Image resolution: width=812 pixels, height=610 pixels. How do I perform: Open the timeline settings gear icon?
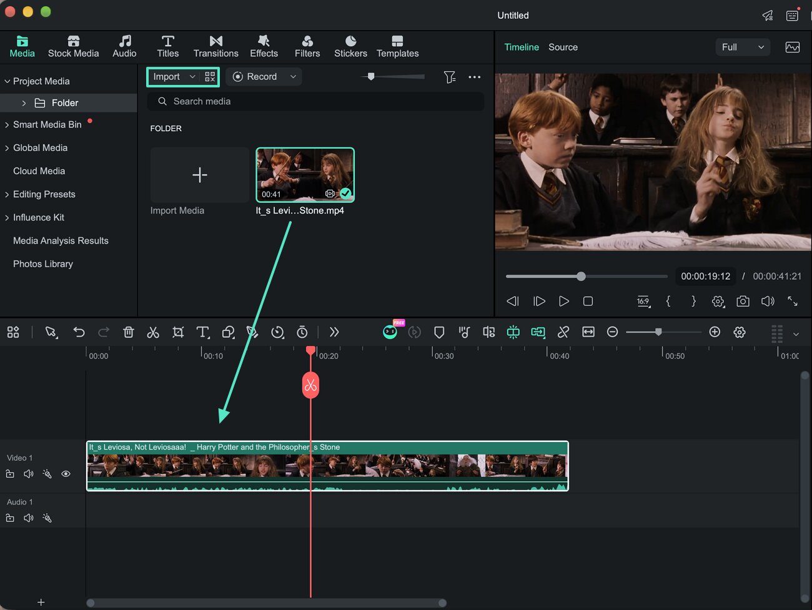click(x=740, y=332)
